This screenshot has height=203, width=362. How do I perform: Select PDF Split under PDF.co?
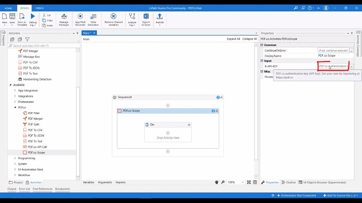[34, 124]
